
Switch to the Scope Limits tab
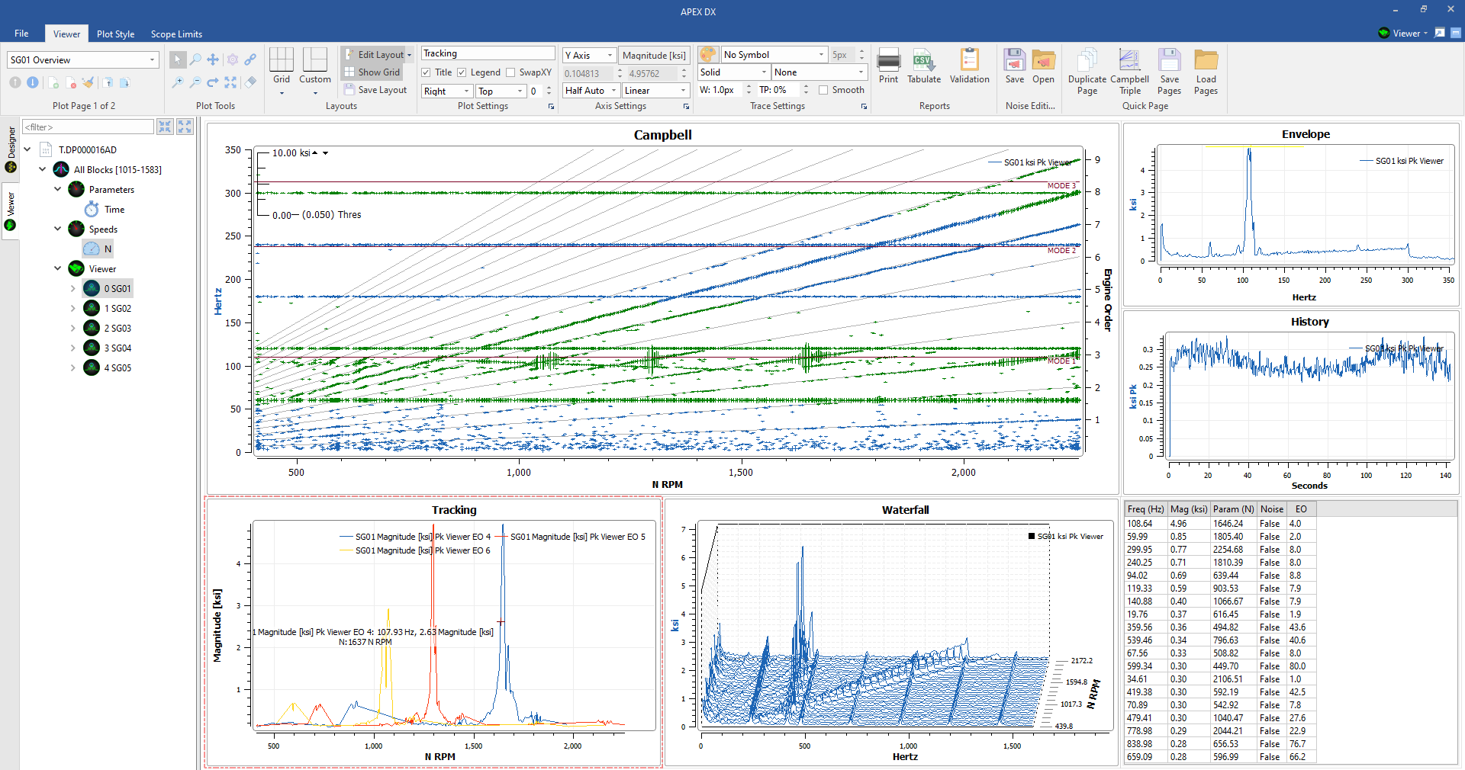click(176, 34)
